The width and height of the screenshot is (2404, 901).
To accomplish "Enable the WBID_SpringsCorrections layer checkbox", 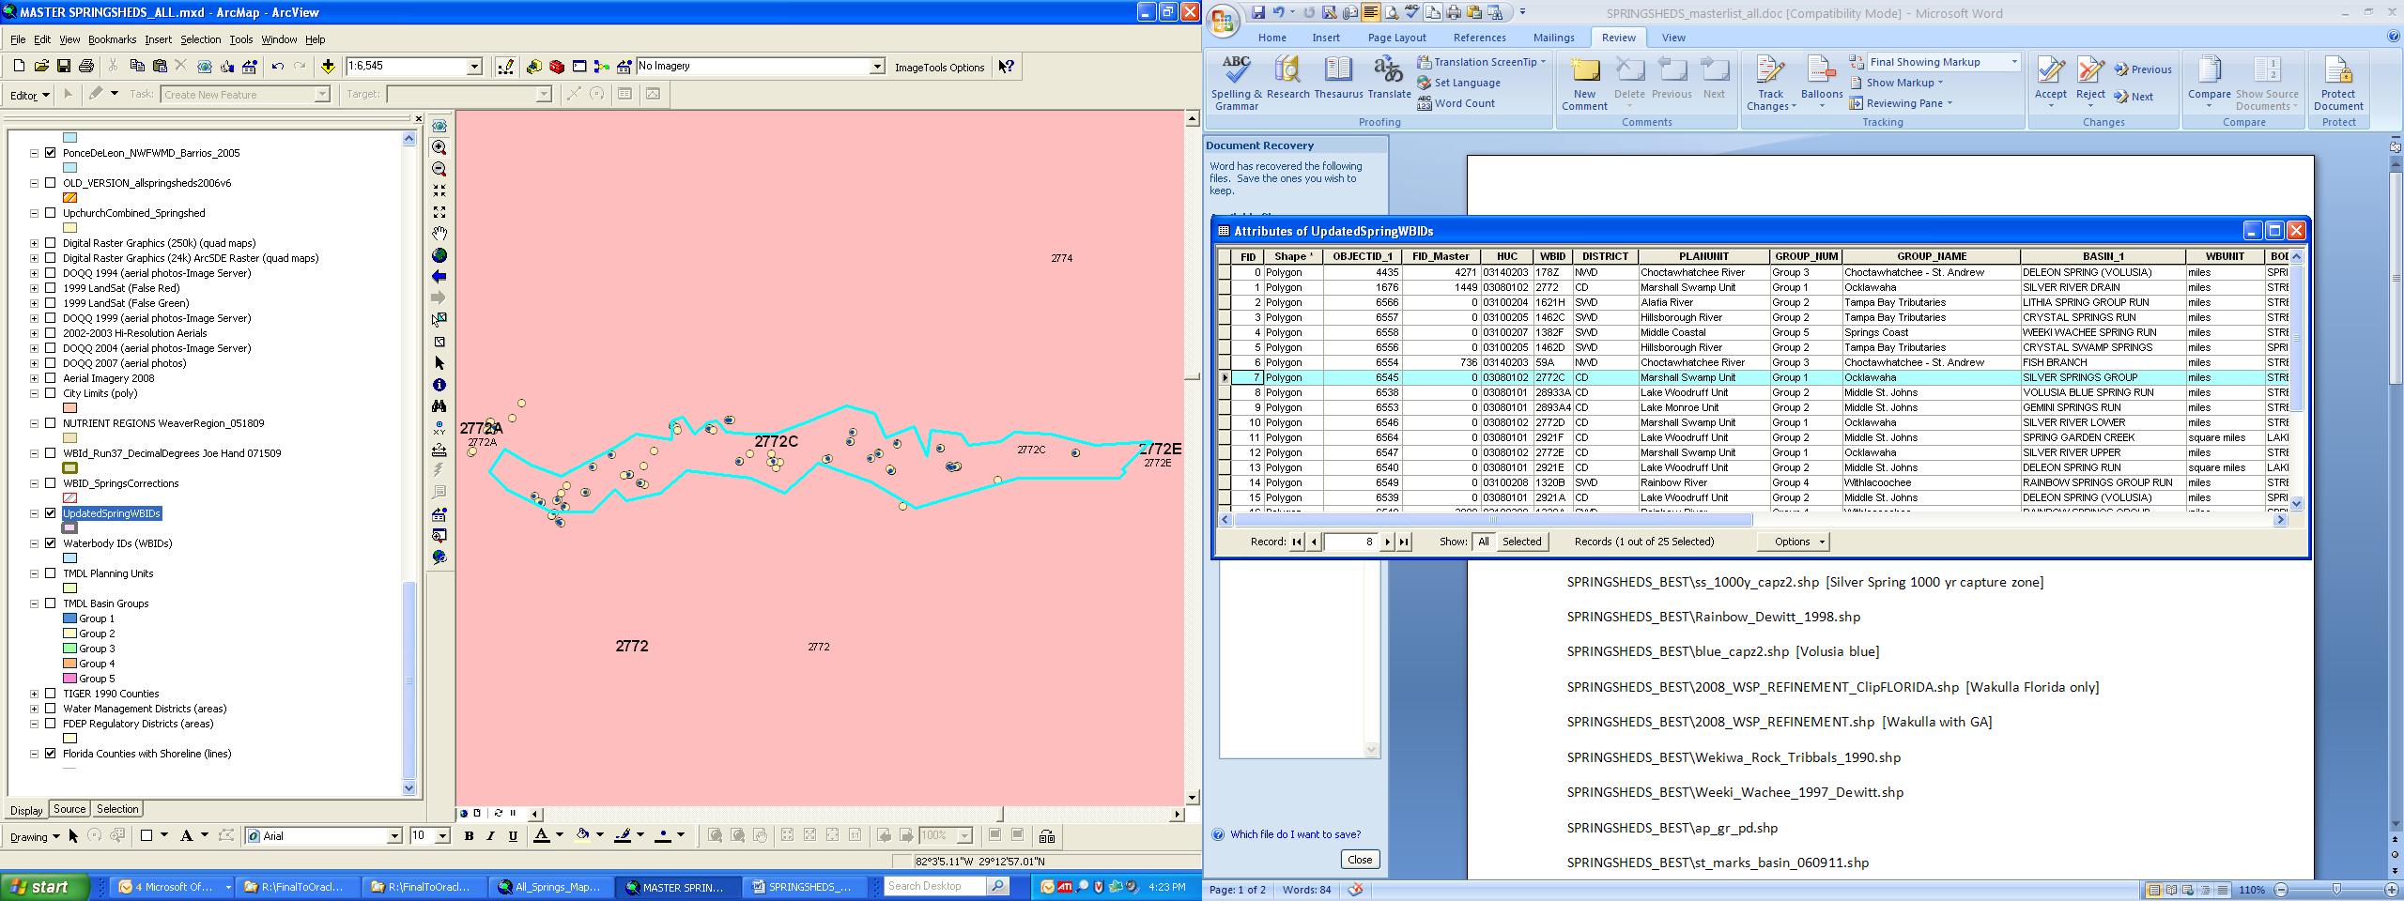I will (x=51, y=483).
